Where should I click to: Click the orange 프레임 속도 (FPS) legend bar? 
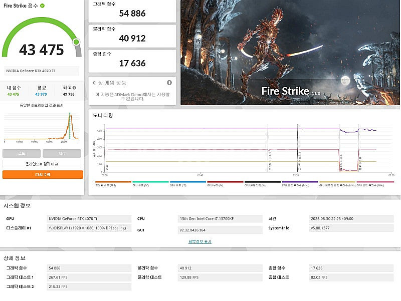(x=113, y=182)
